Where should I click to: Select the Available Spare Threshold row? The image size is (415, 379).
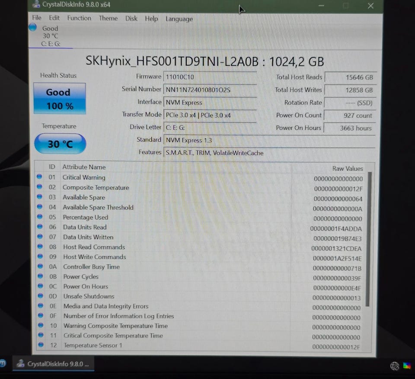tap(200, 207)
